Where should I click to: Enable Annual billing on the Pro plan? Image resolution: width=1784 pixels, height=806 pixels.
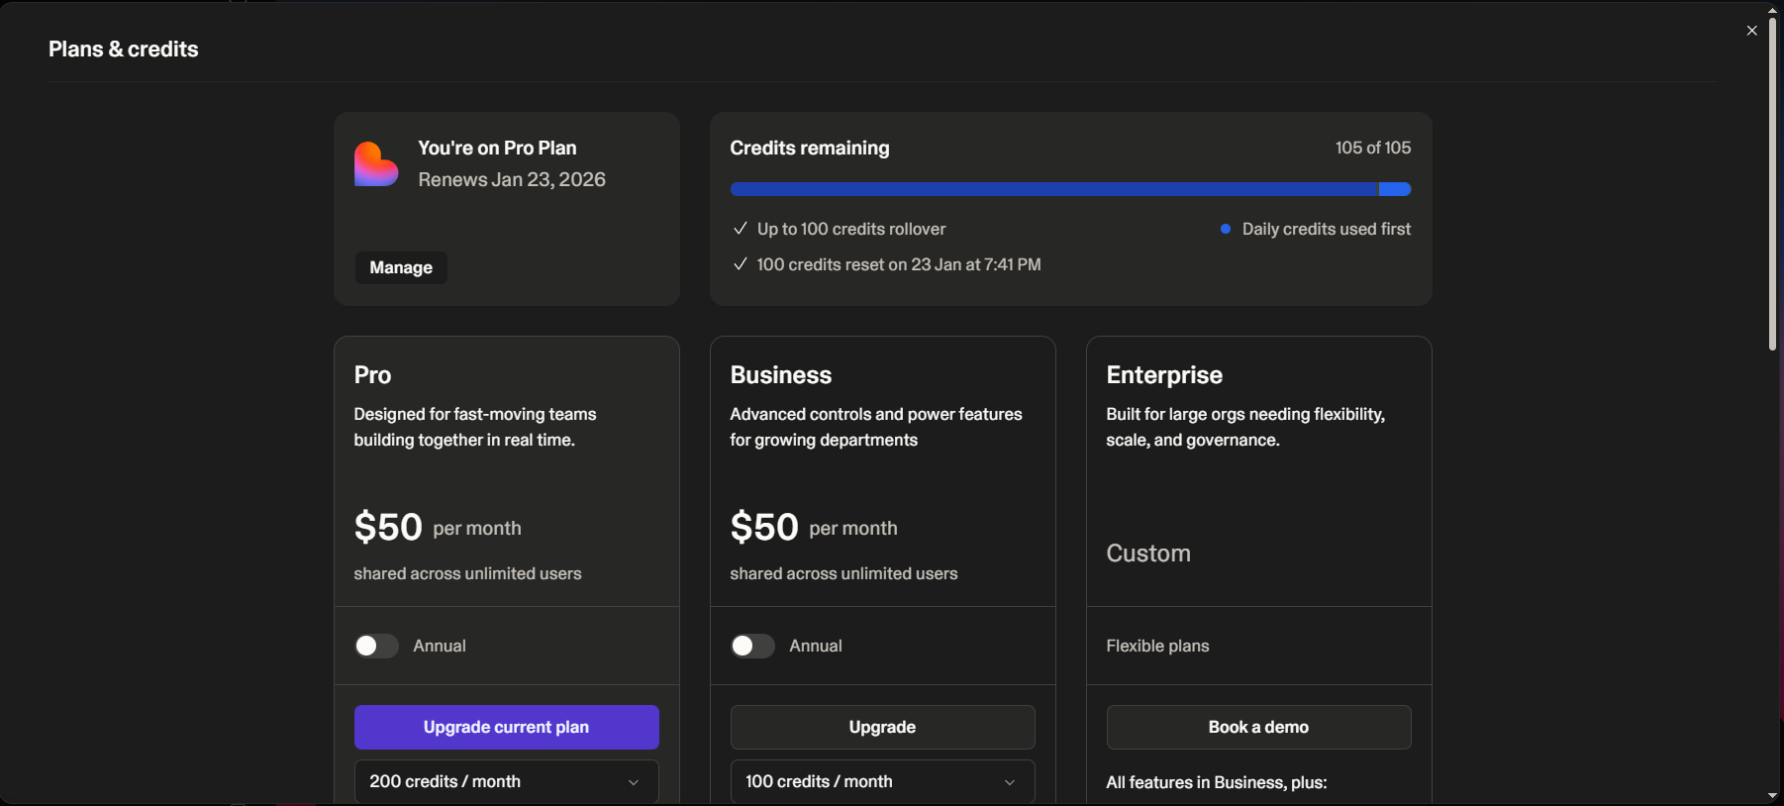[376, 646]
